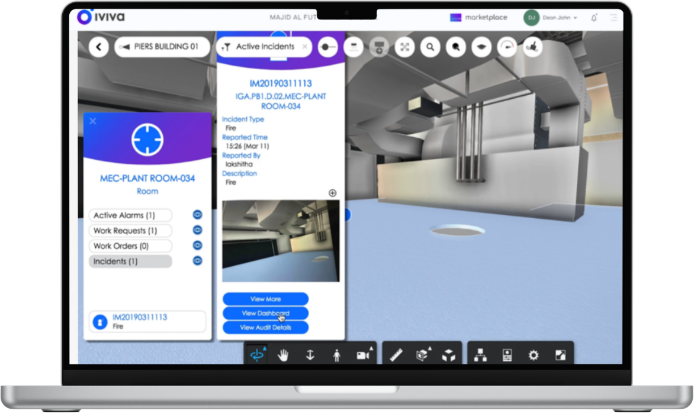Image resolution: width=694 pixels, height=414 pixels.
Task: Click the DJ user avatar
Action: tap(532, 18)
